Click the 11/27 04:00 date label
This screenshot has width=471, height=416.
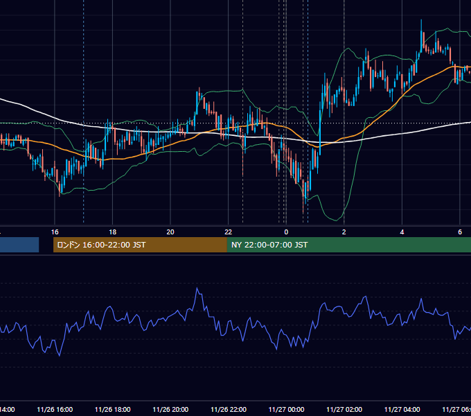tap(402, 409)
